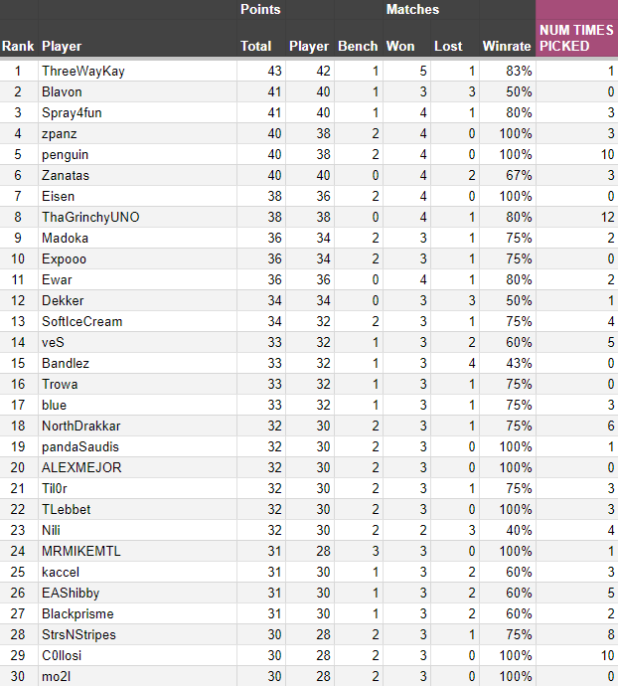Select the NorthDrakkar name cell
The width and height of the screenshot is (618, 686).
click(137, 426)
